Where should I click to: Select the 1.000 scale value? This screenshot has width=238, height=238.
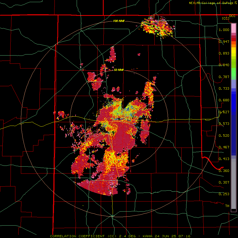[224, 30]
